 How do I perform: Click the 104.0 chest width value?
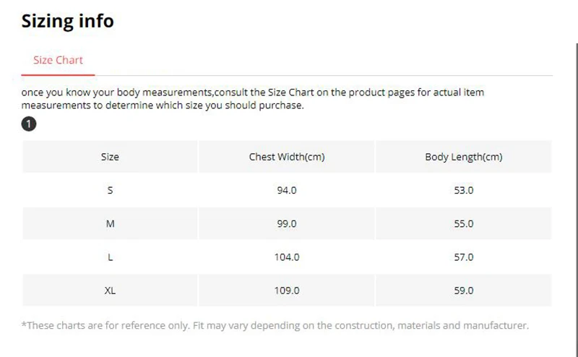coord(287,257)
